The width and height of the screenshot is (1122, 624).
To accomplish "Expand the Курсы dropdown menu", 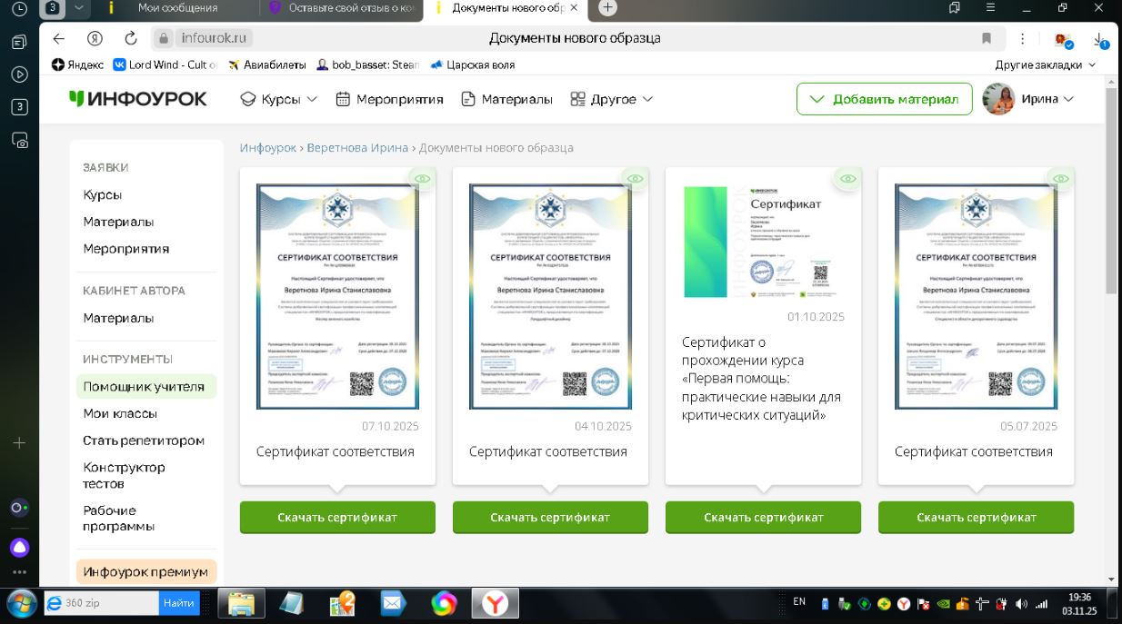I will [x=278, y=99].
